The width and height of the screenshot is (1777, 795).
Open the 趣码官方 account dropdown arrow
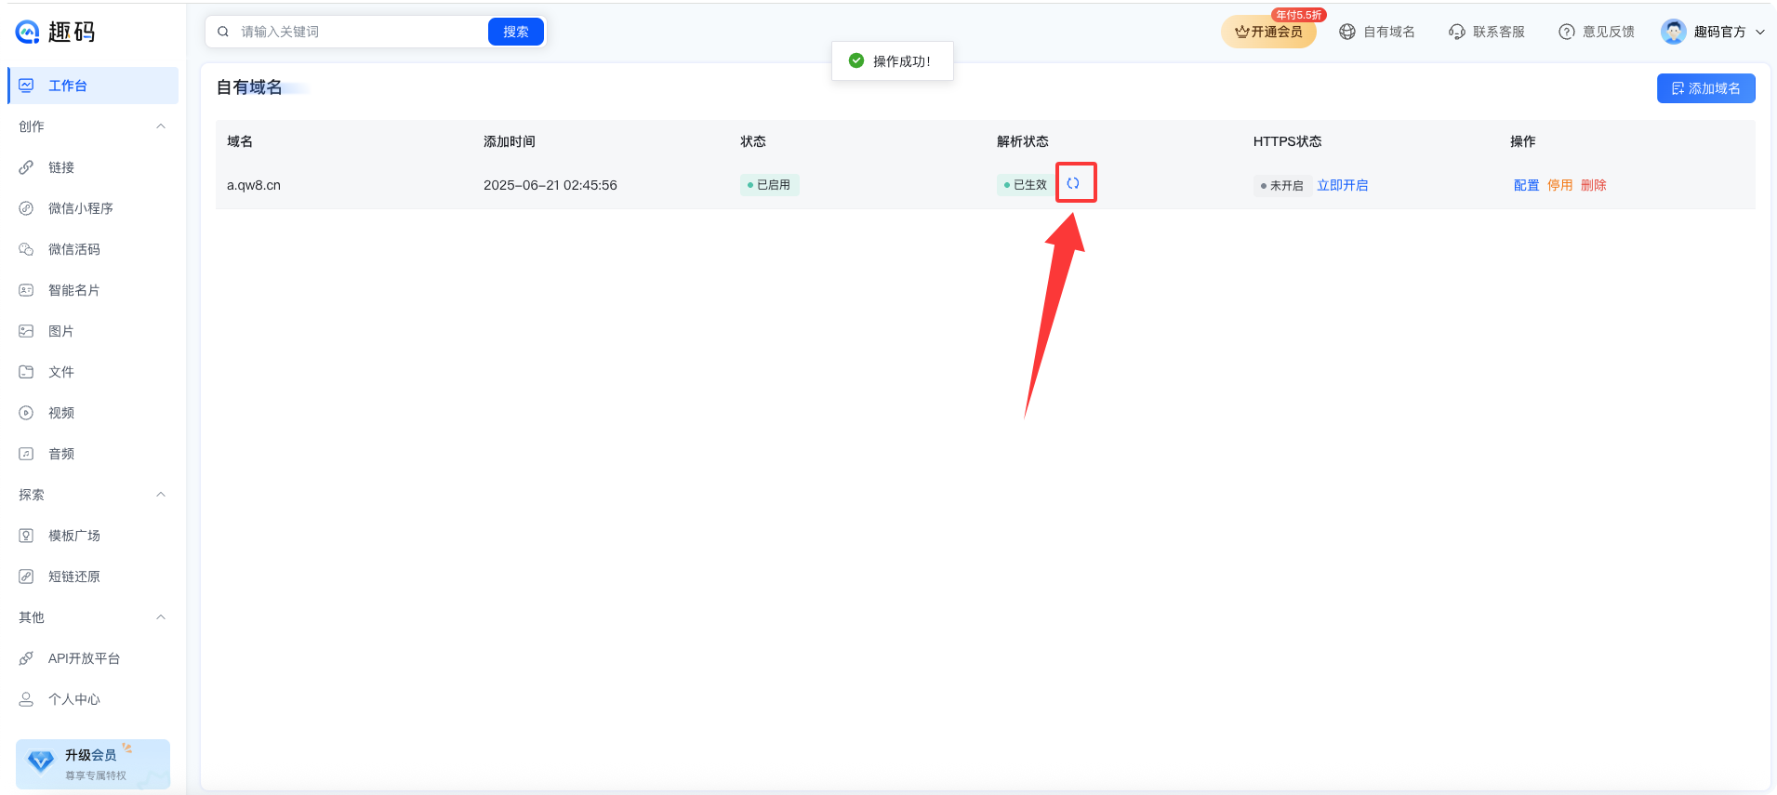(x=1759, y=32)
